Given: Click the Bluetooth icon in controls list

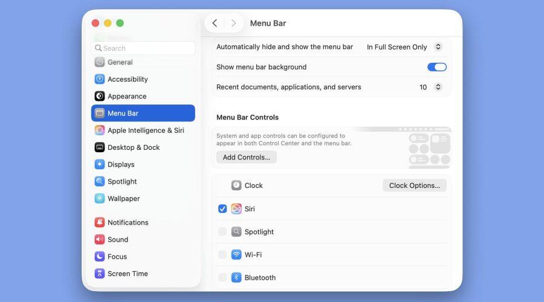Looking at the screenshot, I should click(x=236, y=277).
